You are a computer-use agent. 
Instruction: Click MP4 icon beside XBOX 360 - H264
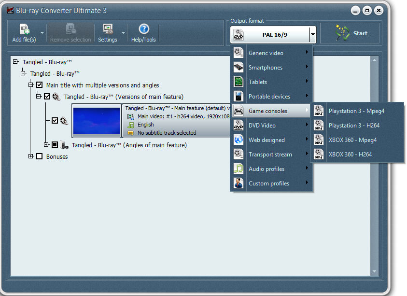tap(319, 154)
